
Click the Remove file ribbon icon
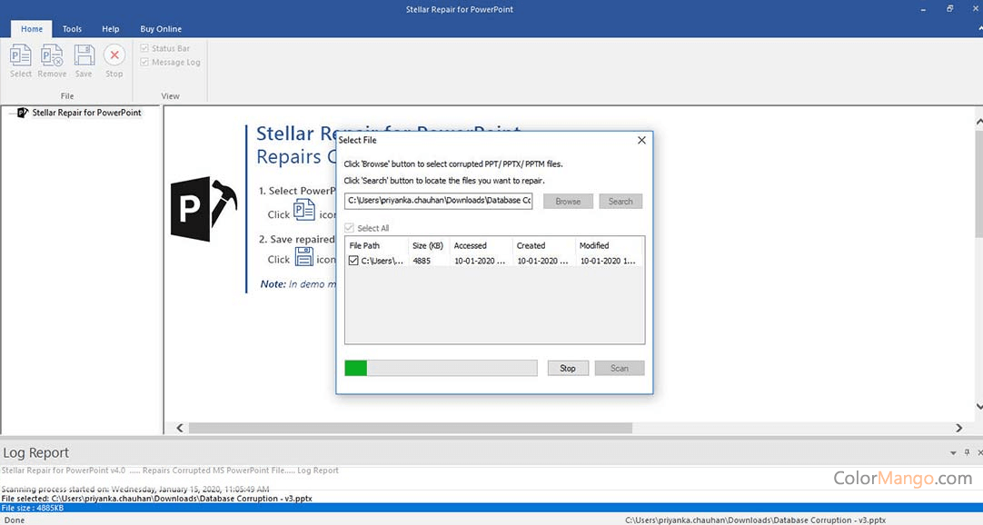(52, 60)
